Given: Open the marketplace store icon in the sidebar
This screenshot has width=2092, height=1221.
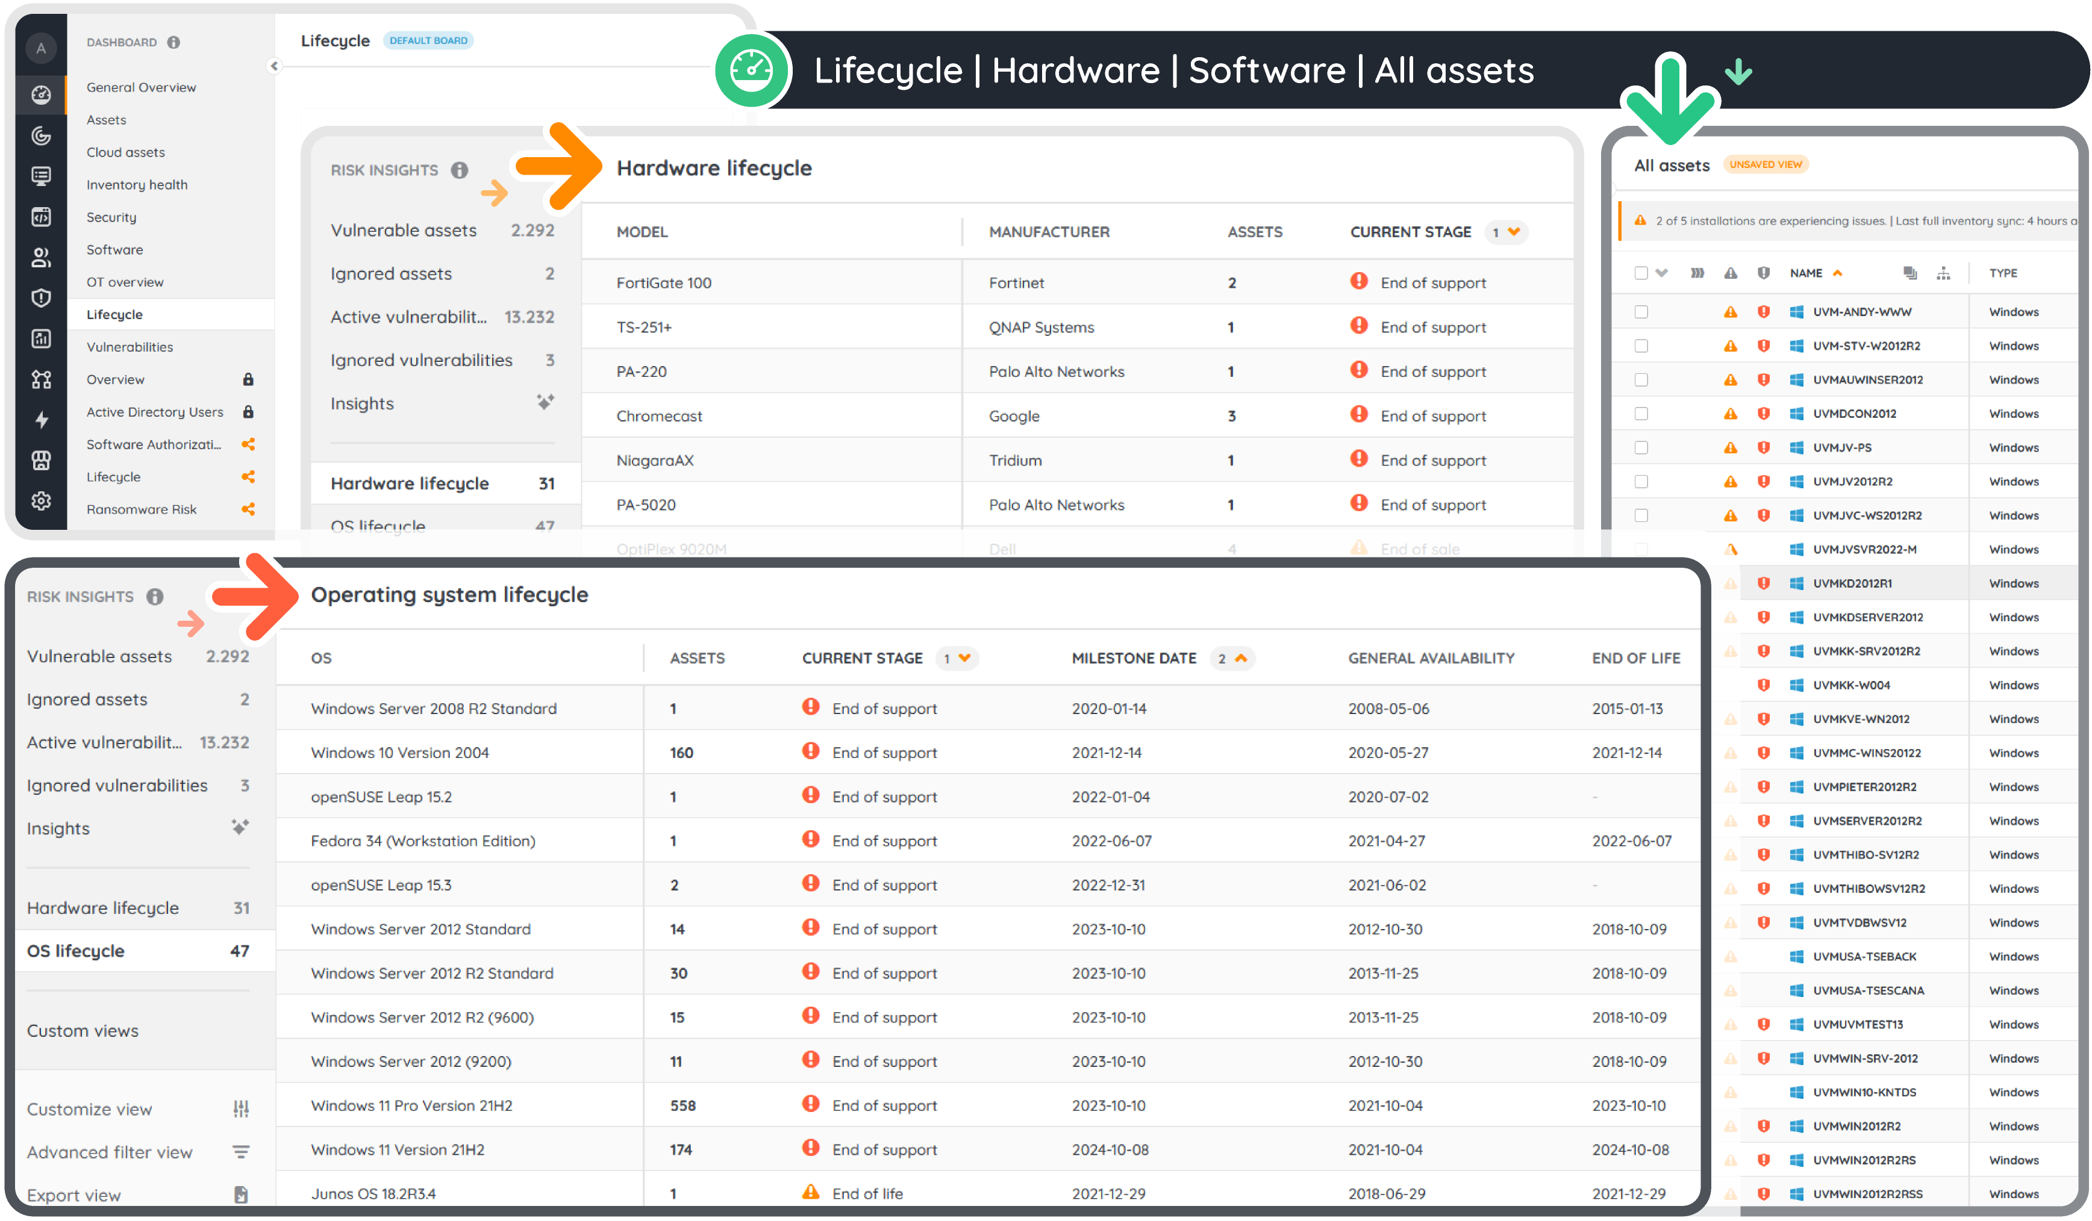Looking at the screenshot, I should [41, 461].
